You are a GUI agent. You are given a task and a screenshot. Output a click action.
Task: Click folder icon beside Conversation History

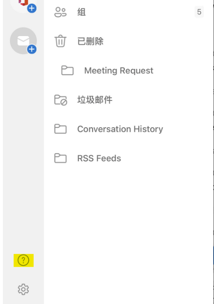pyautogui.click(x=61, y=129)
